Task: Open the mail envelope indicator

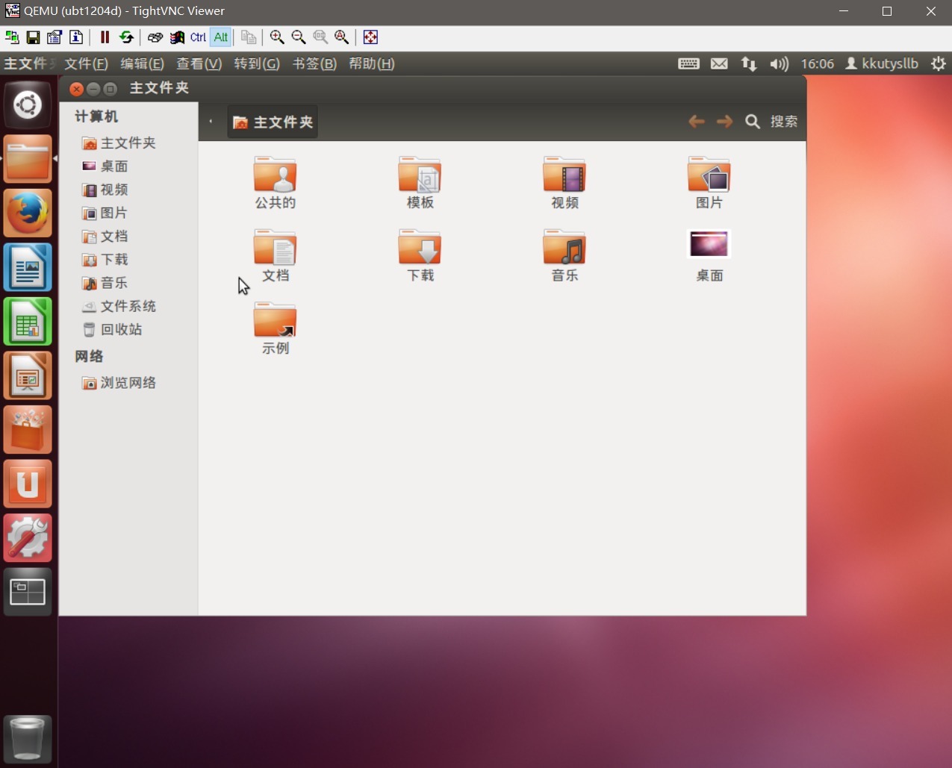Action: point(719,63)
